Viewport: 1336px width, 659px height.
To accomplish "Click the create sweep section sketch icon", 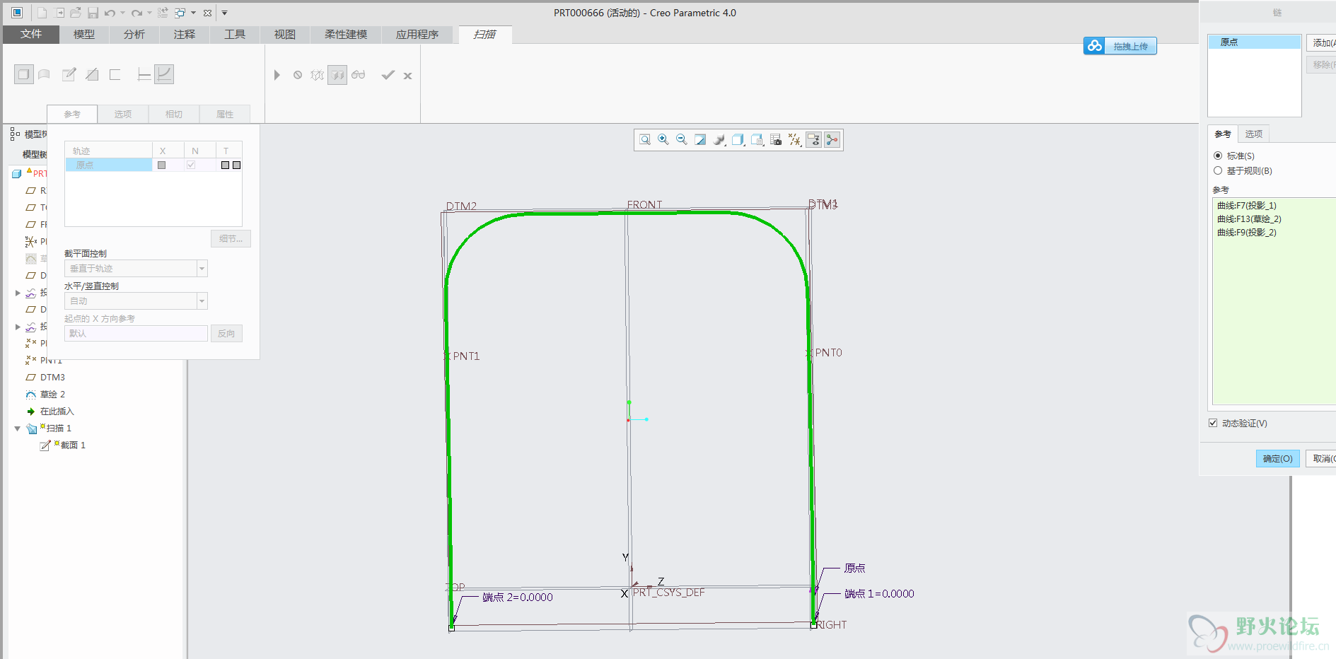I will tap(69, 74).
